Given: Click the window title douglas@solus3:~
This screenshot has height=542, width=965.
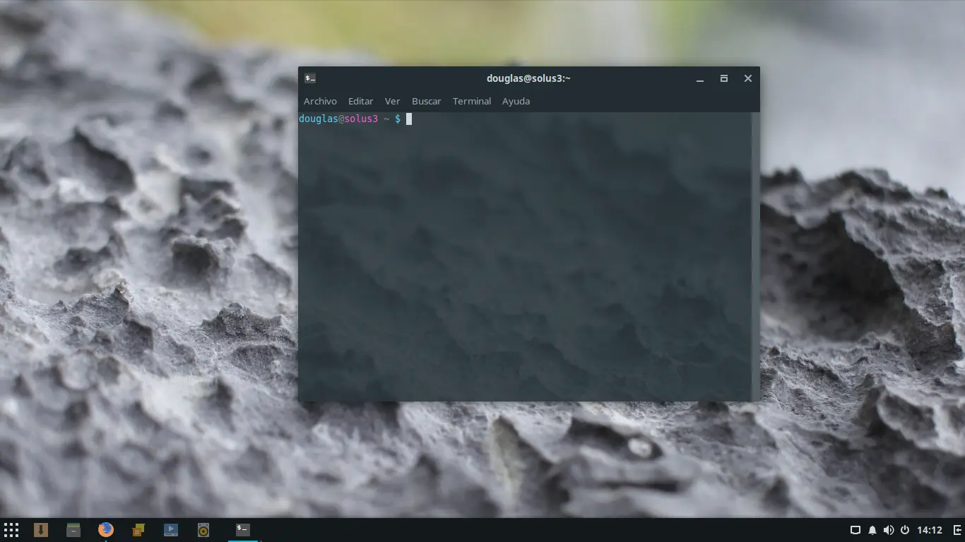Looking at the screenshot, I should pyautogui.click(x=528, y=78).
